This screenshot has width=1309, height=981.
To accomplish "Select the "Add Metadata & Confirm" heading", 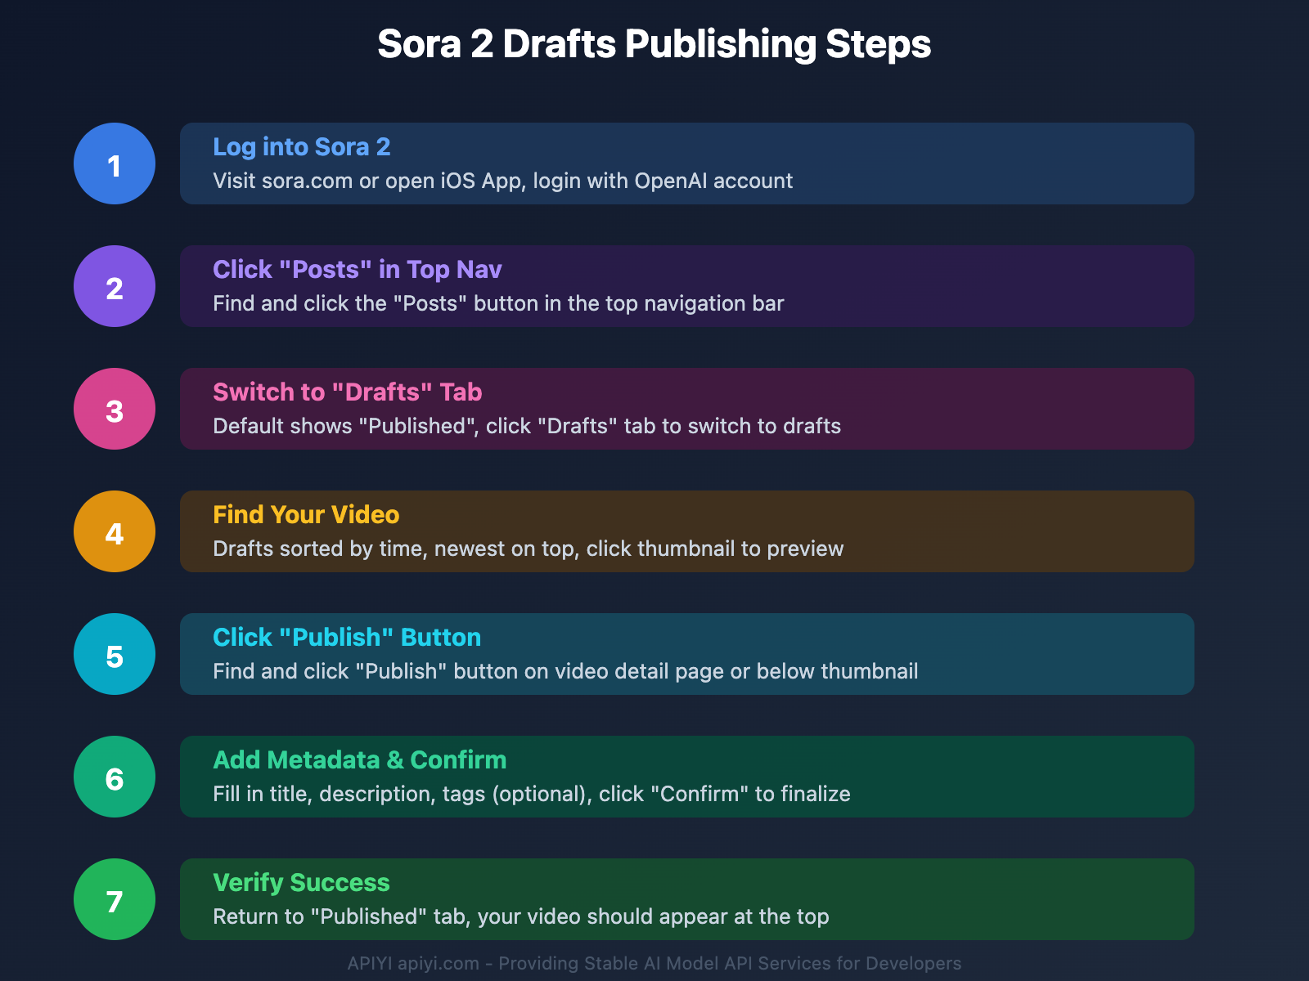I will coord(359,760).
